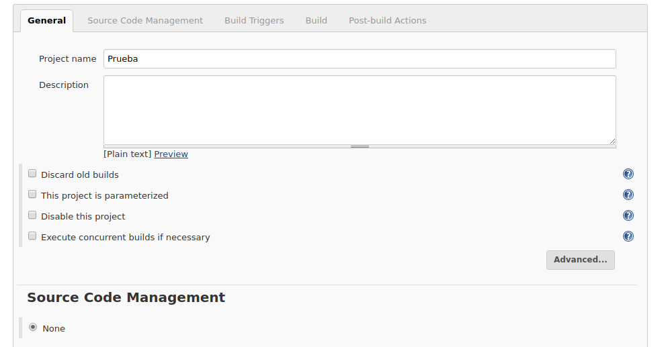
Task: Open help for Discard old builds
Action: [x=628, y=174]
